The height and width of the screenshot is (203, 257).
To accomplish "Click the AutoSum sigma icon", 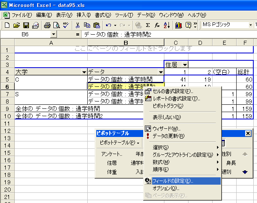I will [x=148, y=25].
